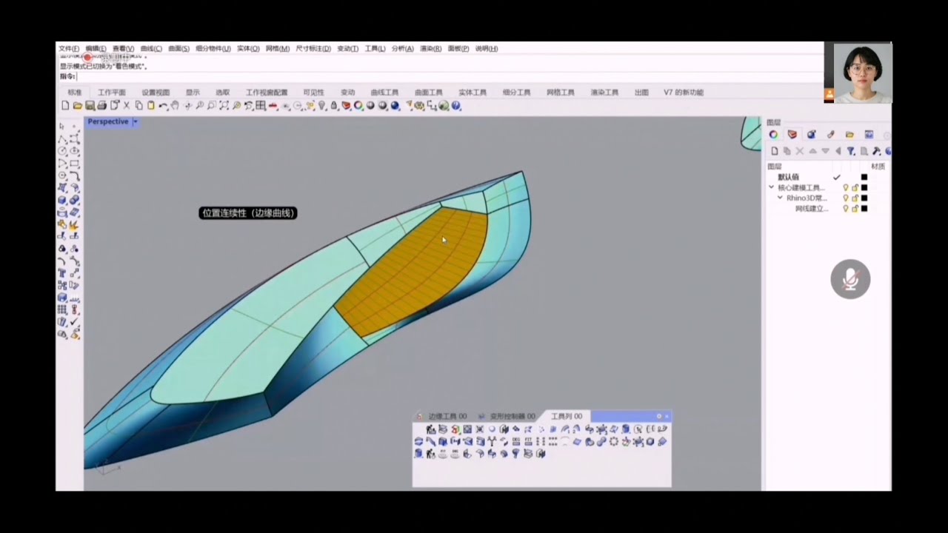The width and height of the screenshot is (948, 533).
Task: Click the Open file folder icon
Action: 78,106
